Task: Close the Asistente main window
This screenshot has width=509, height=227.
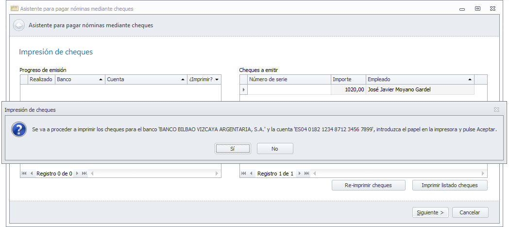Action: pyautogui.click(x=493, y=9)
